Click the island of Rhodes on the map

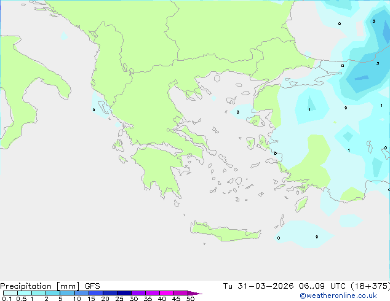click(x=301, y=204)
